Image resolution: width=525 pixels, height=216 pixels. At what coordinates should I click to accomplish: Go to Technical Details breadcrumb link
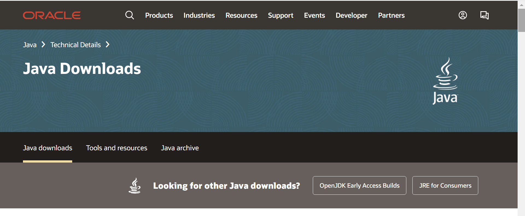point(75,45)
